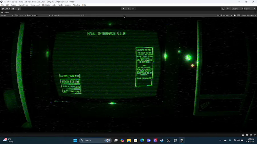Adjust the Scale slider handle

pyautogui.click(x=58, y=15)
